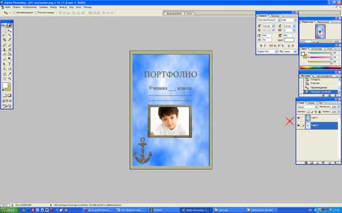Screen dimensions: 342x213
Task: Enable Quick Mask mode in the toolbox
Action: [9, 95]
